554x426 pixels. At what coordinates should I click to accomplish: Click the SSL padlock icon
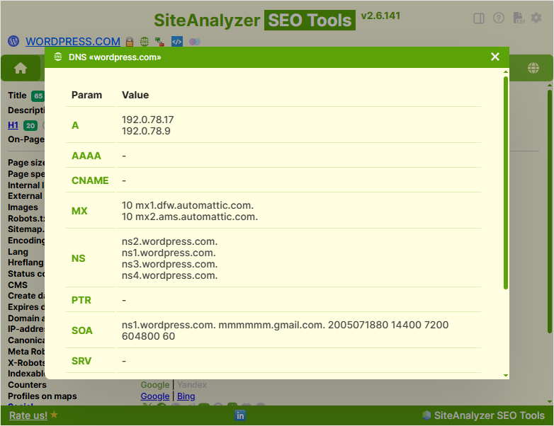(x=130, y=42)
